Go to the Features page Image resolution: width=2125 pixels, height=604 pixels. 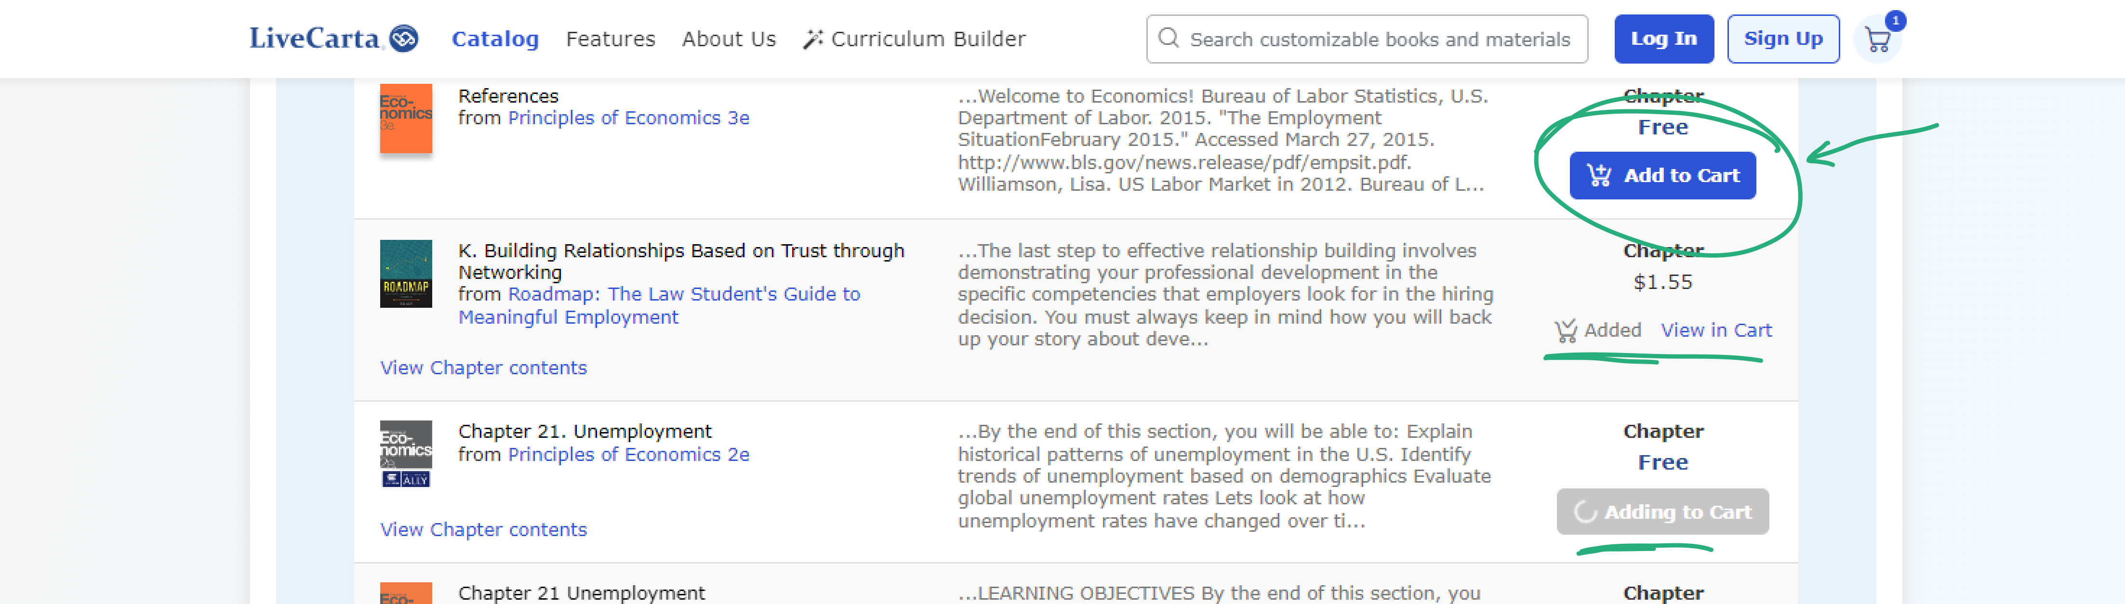(611, 39)
